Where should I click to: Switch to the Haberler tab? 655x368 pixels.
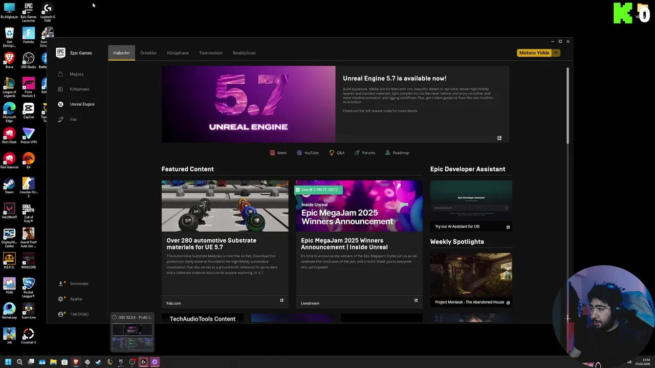point(121,53)
